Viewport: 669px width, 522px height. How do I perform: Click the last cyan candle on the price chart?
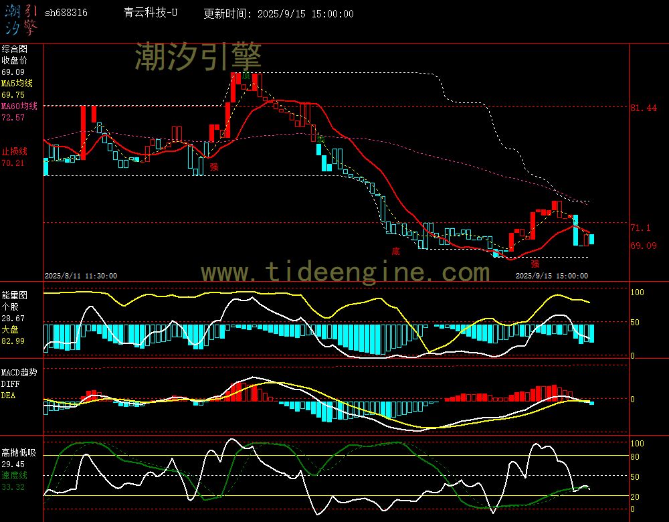592,239
